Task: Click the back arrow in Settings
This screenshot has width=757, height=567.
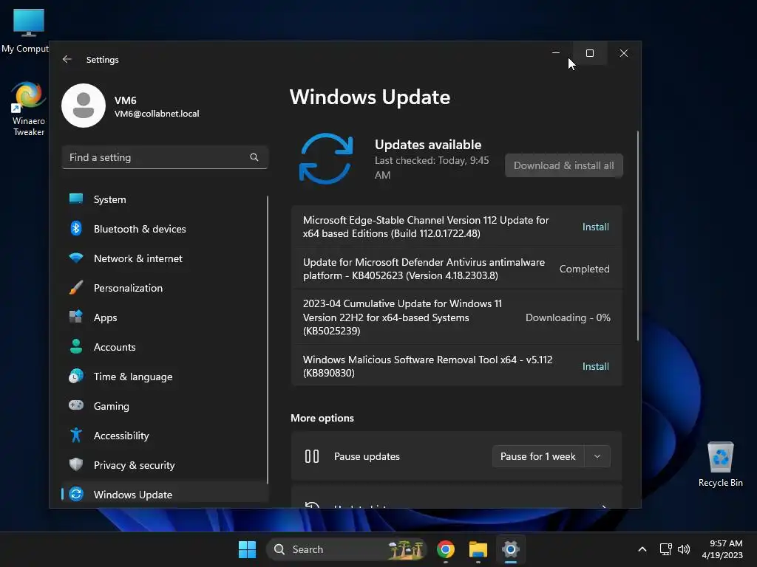Action: click(67, 59)
